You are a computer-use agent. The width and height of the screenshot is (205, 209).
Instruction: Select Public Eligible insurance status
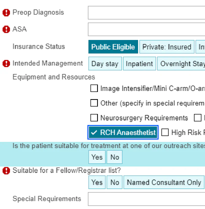click(113, 47)
